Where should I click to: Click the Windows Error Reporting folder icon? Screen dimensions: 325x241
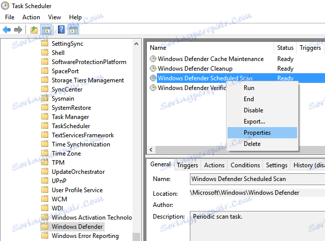point(45,235)
